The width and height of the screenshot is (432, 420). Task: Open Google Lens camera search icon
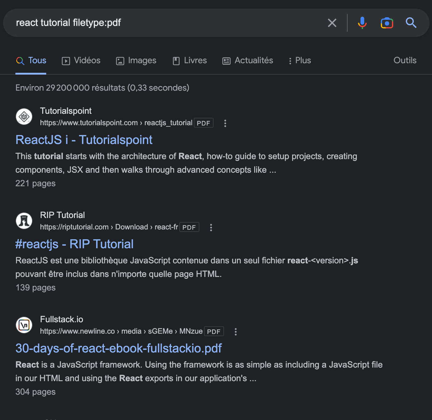(387, 23)
